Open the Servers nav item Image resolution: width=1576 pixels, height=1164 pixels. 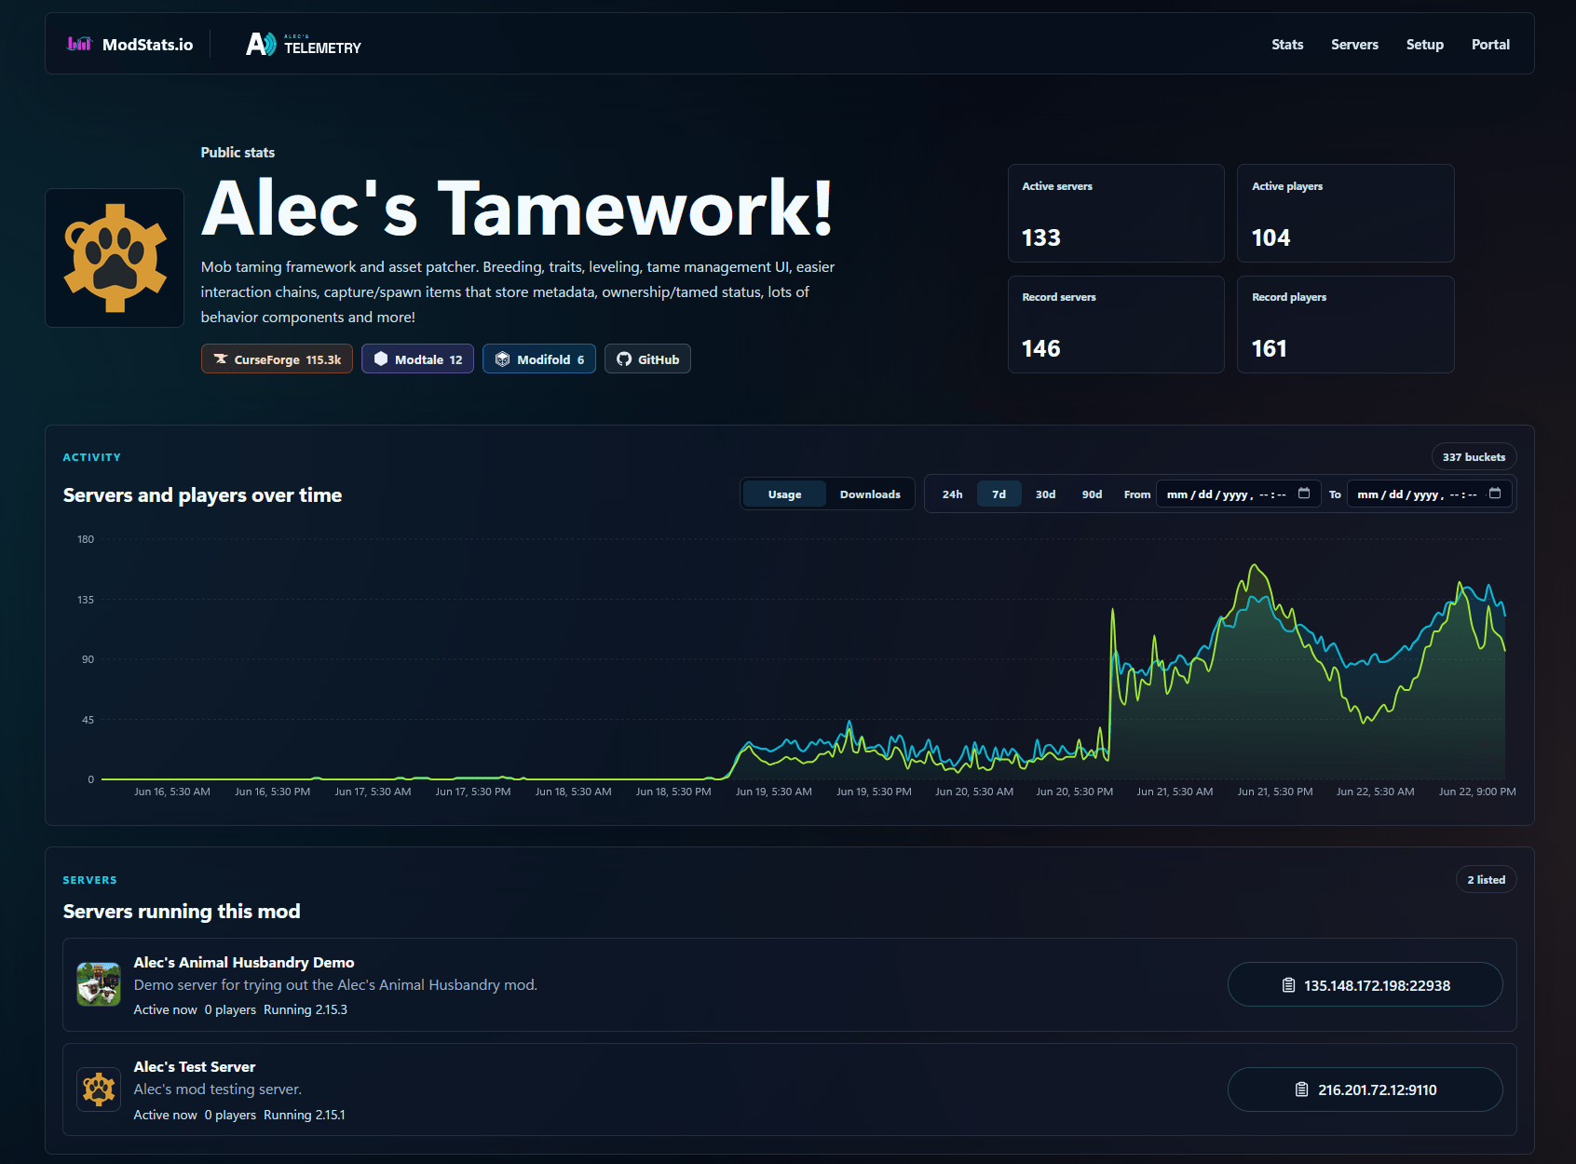[1354, 45]
